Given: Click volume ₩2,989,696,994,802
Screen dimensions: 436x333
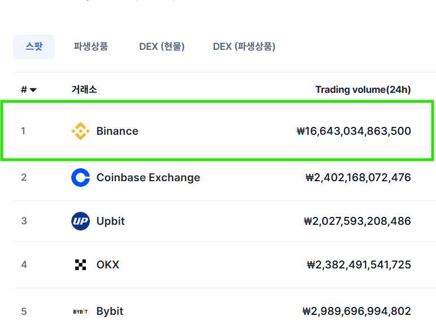Looking at the screenshot, I should pyautogui.click(x=356, y=311).
